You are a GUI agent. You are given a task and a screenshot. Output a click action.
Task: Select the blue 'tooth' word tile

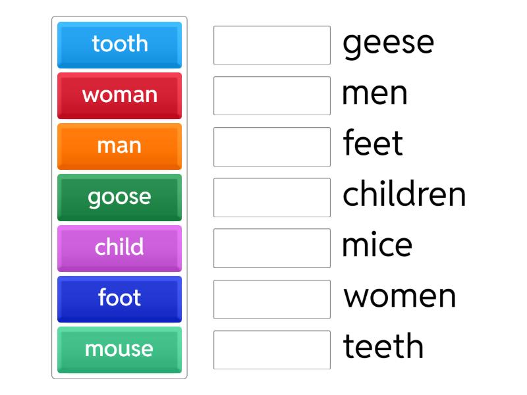pyautogui.click(x=119, y=45)
